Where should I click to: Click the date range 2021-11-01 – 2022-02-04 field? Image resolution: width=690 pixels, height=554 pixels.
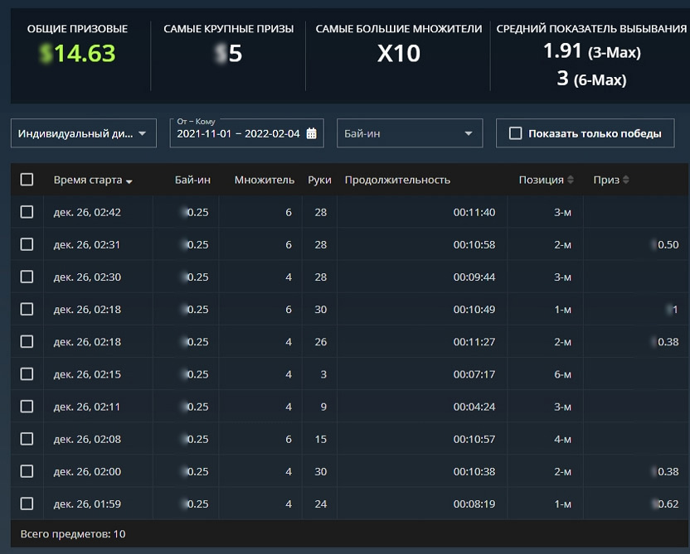238,133
